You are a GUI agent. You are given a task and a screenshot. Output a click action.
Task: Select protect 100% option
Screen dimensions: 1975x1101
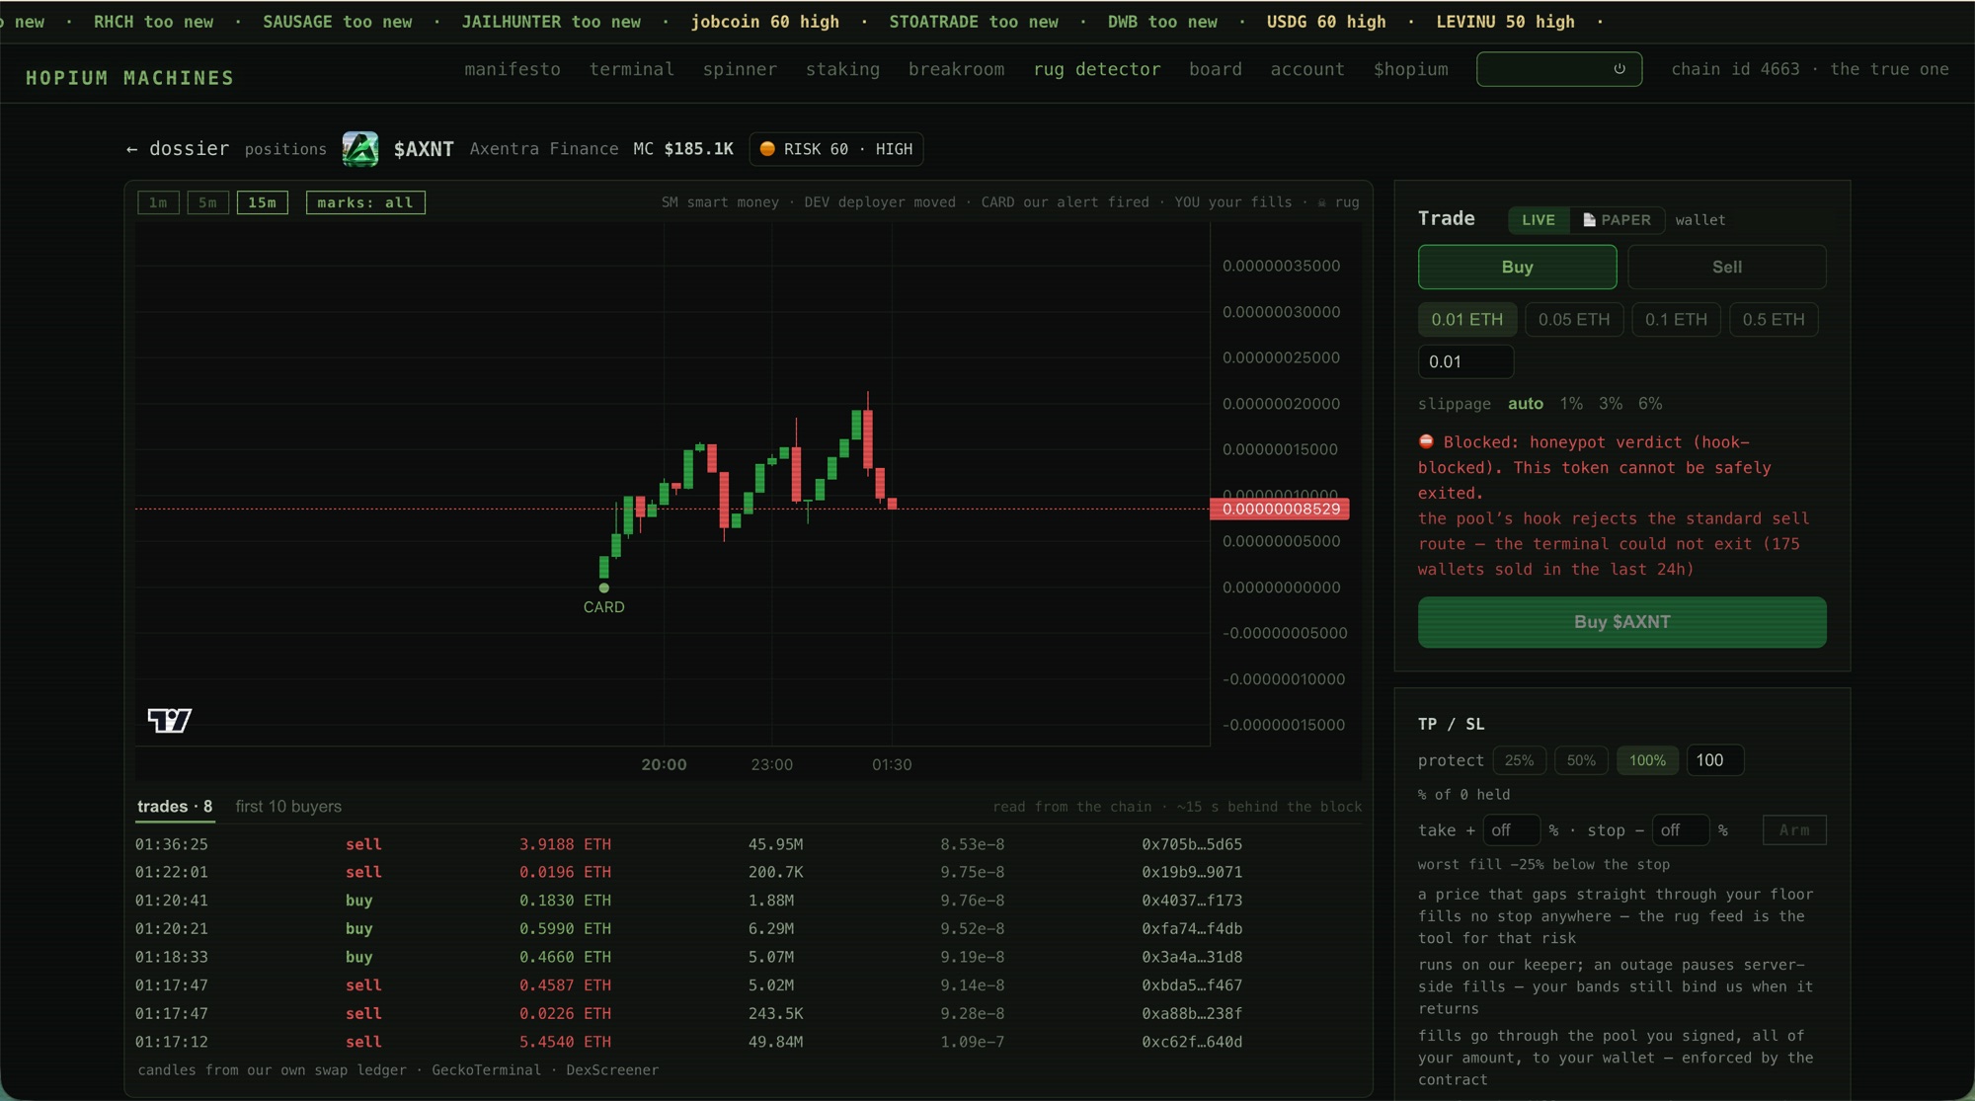(x=1647, y=760)
